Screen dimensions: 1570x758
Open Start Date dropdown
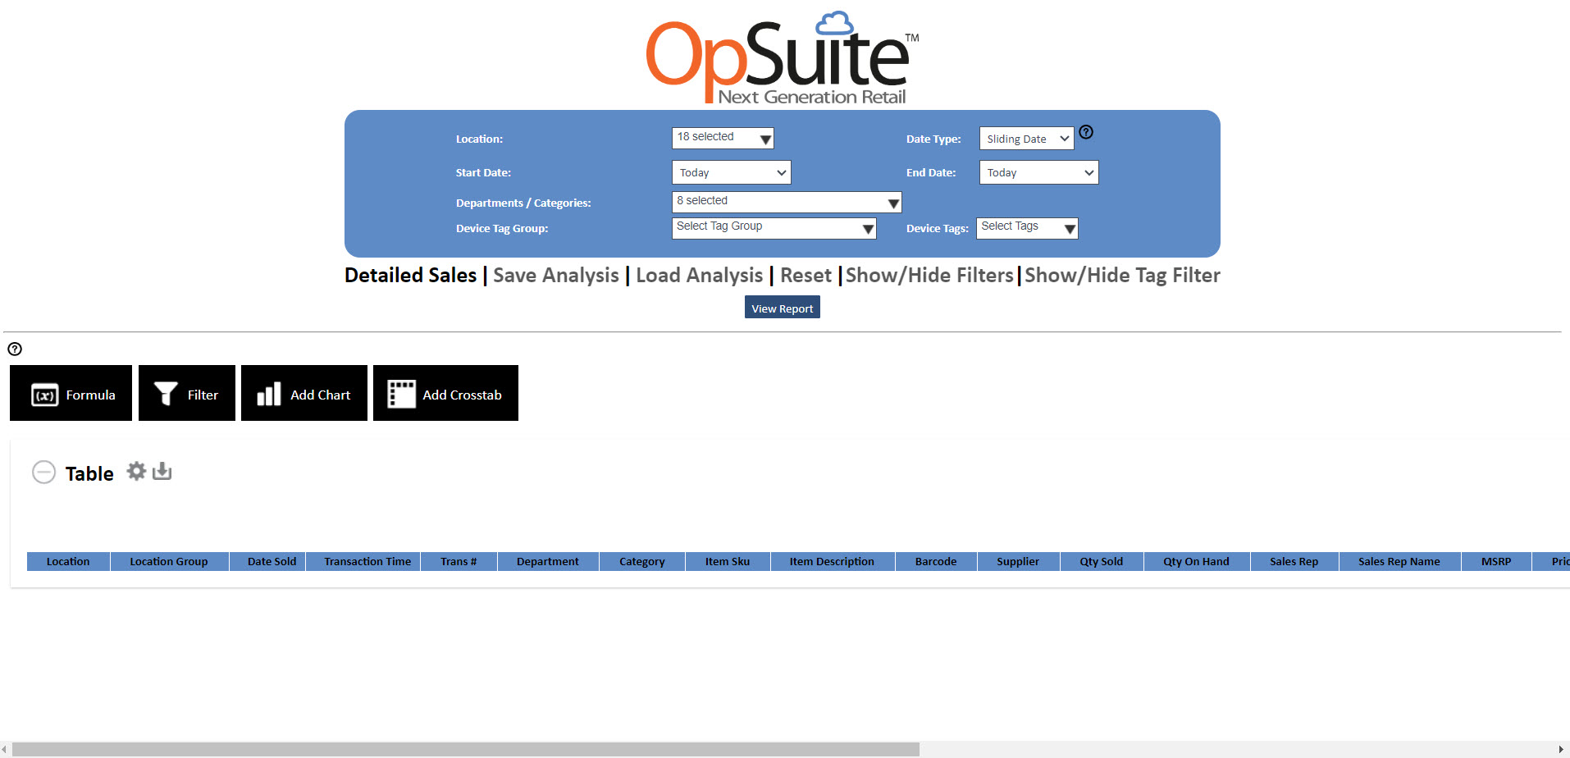[732, 172]
